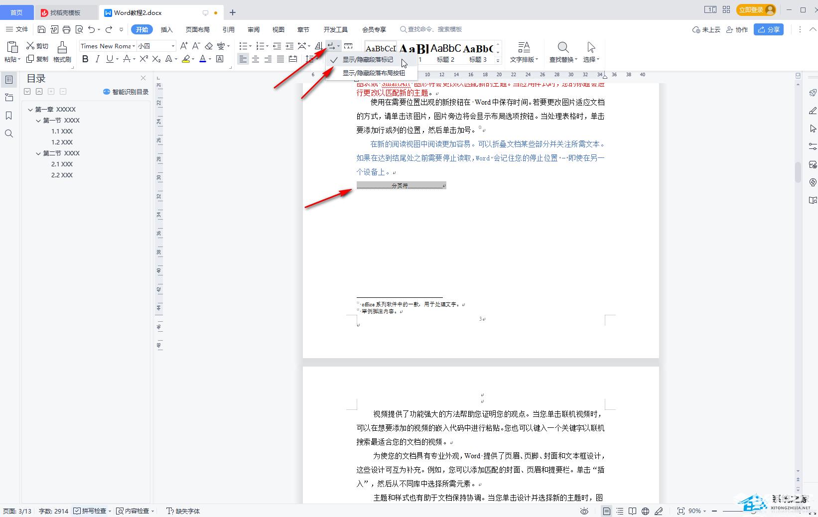This screenshot has height=517, width=818.
Task: Collapse 第一章 XXXXX in outline tree
Action: pos(30,110)
